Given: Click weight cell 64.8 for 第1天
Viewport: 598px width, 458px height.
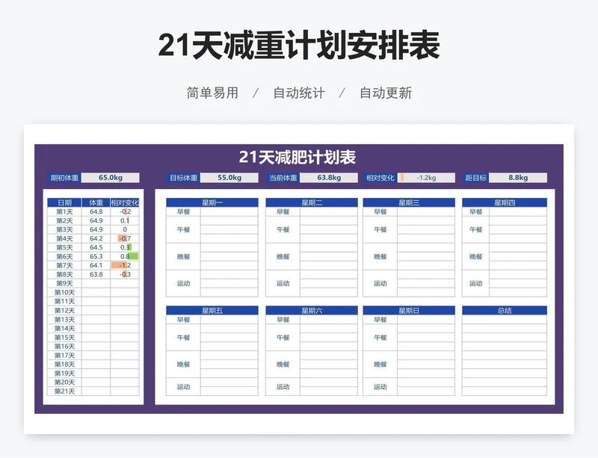Looking at the screenshot, I should (96, 211).
